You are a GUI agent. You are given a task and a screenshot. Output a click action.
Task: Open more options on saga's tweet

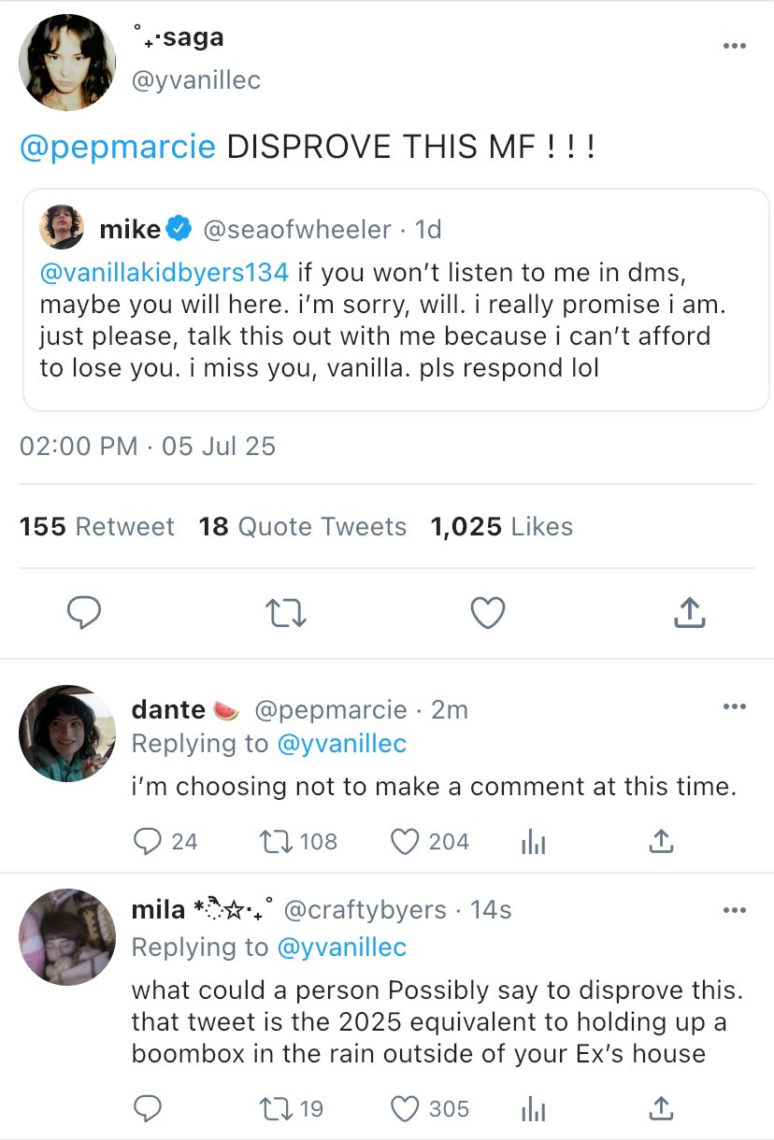(735, 46)
